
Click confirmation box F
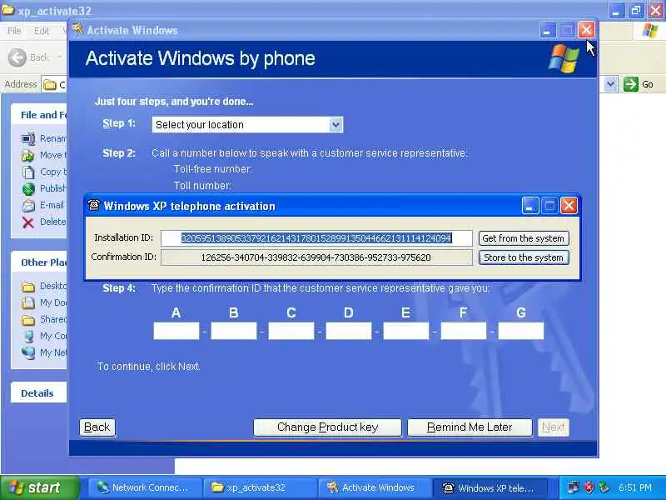tap(464, 331)
